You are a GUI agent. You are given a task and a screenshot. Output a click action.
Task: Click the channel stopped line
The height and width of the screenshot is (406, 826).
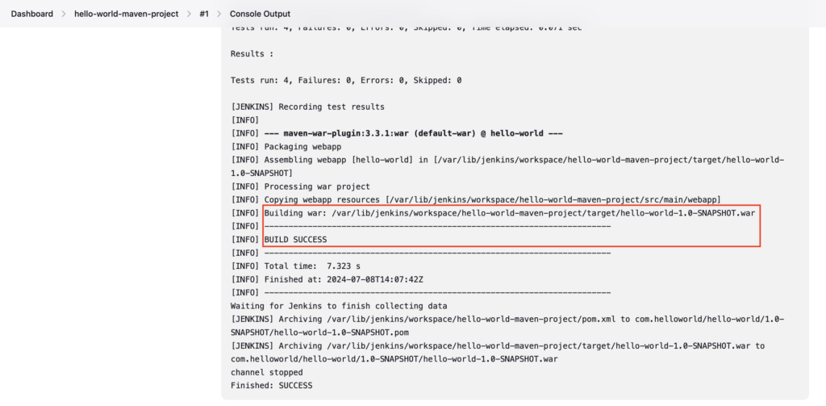[x=266, y=372]
